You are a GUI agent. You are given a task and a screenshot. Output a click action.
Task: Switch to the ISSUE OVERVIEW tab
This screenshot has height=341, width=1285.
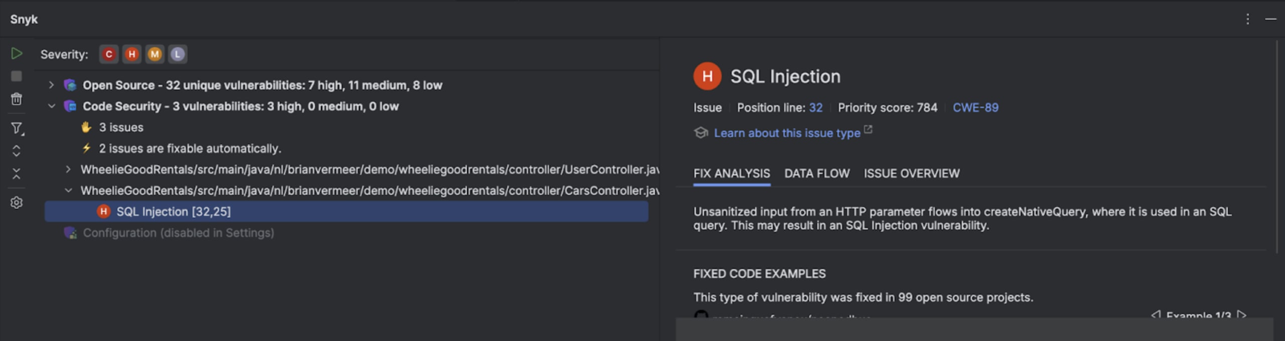point(911,174)
